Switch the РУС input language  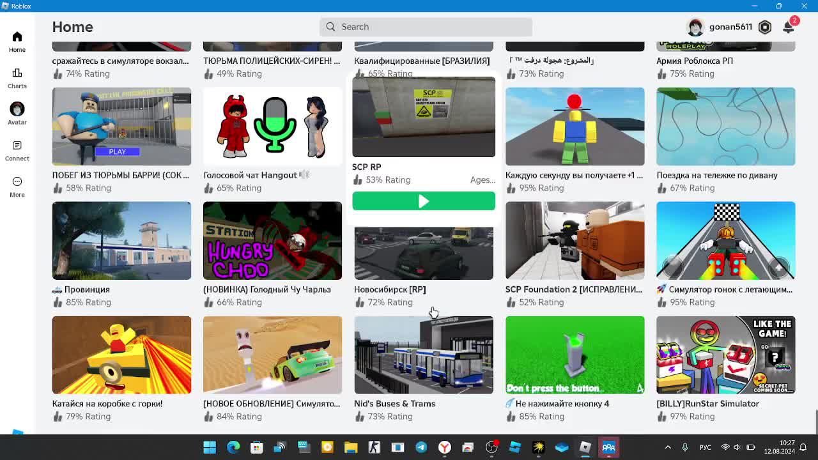[705, 447]
